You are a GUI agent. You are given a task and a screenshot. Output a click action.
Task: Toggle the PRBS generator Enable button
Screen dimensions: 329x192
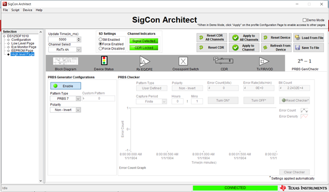(x=65, y=86)
